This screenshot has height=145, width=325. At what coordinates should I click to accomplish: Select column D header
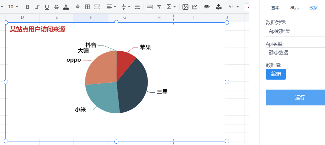[22, 18]
